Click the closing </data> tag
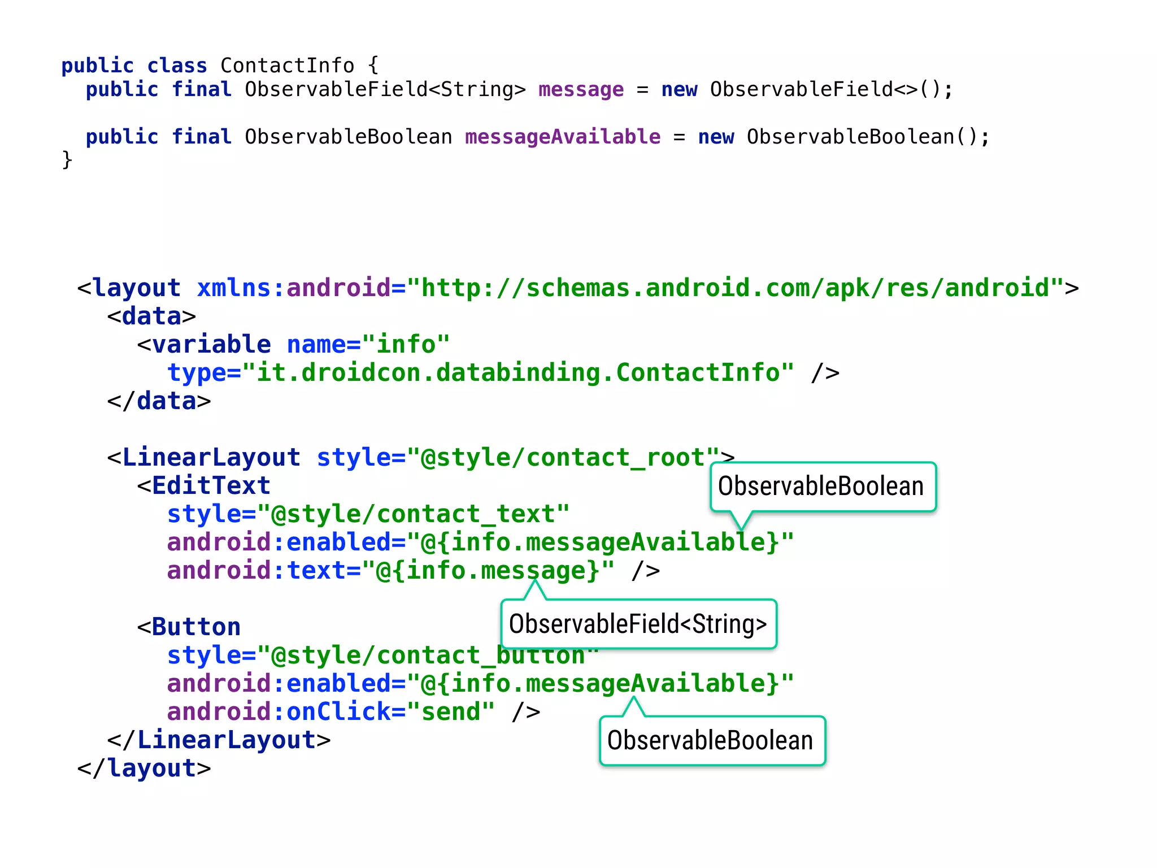This screenshot has width=1157, height=868. pos(159,401)
